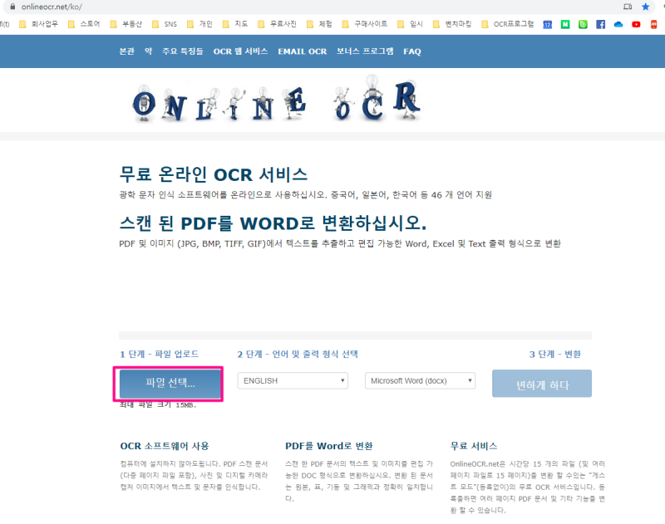This screenshot has width=665, height=524.
Task: Click the device icon left of the star
Action: (x=628, y=7)
